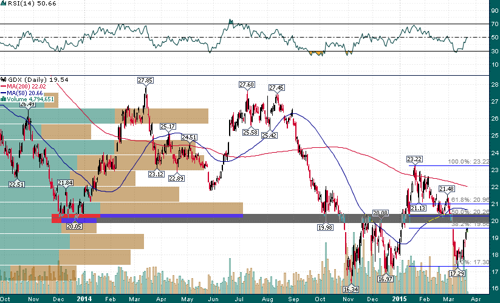This screenshot has width=500, height=303.
Task: Click the 25.17 high price label
Action: [168, 127]
